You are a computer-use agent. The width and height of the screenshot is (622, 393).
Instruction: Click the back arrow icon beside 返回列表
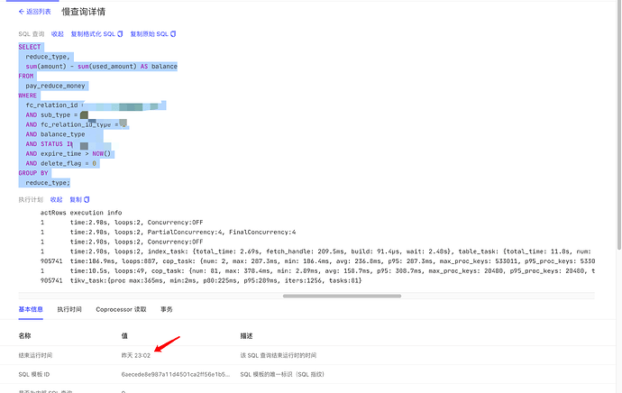click(22, 12)
